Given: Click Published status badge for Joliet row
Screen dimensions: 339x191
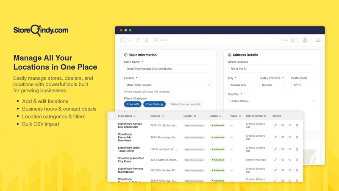Looking at the screenshot, I should [x=217, y=149].
